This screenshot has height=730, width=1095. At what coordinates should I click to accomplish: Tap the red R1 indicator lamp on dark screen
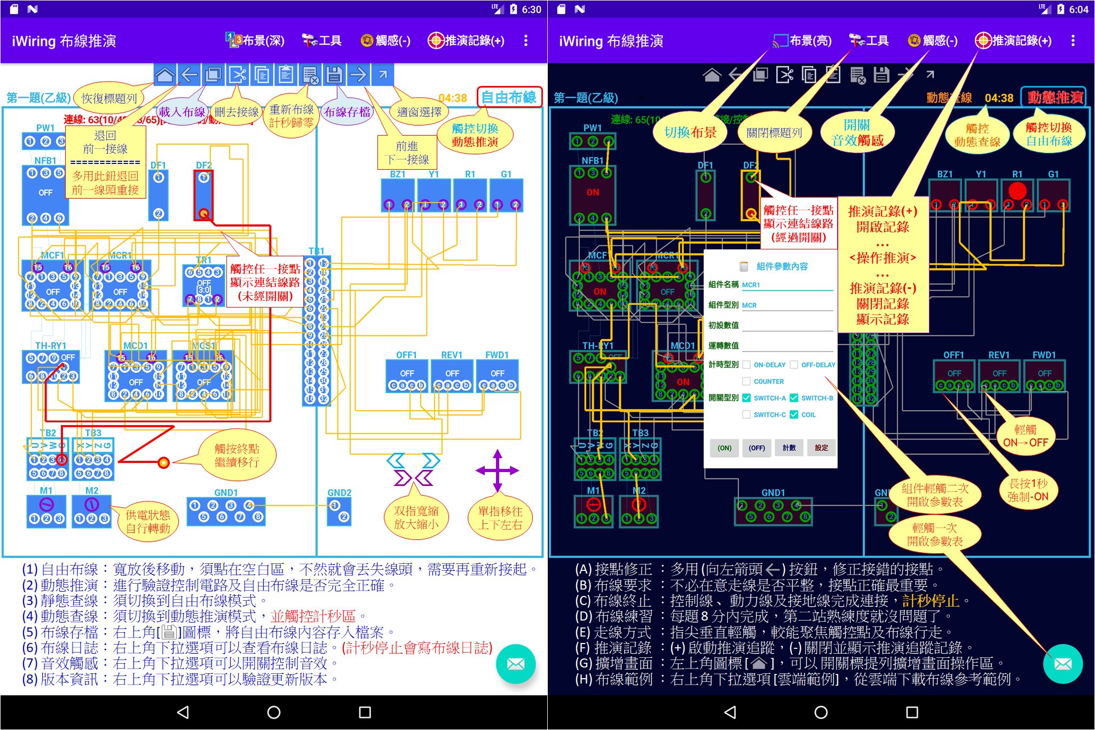tap(1018, 191)
